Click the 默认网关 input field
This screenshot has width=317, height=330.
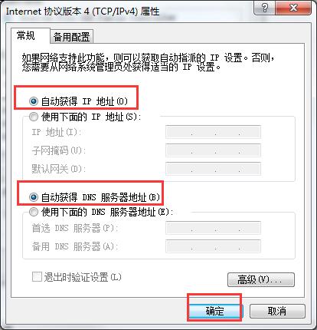(213, 169)
